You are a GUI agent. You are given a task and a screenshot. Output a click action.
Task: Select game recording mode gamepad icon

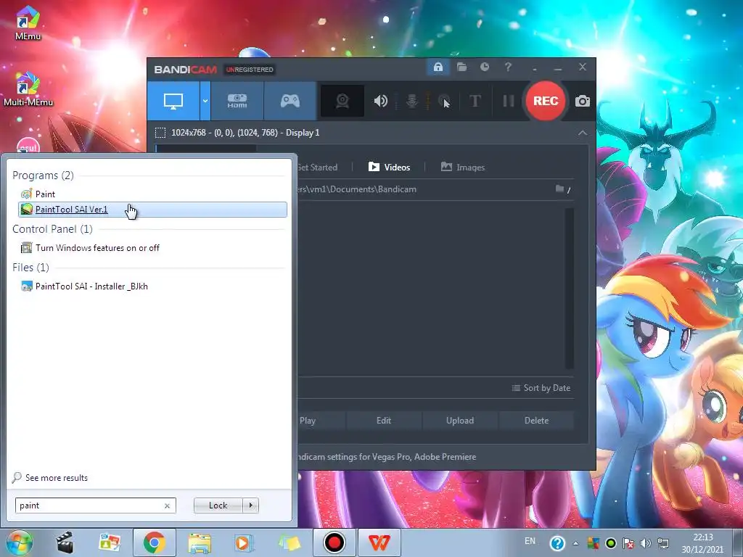click(x=290, y=101)
